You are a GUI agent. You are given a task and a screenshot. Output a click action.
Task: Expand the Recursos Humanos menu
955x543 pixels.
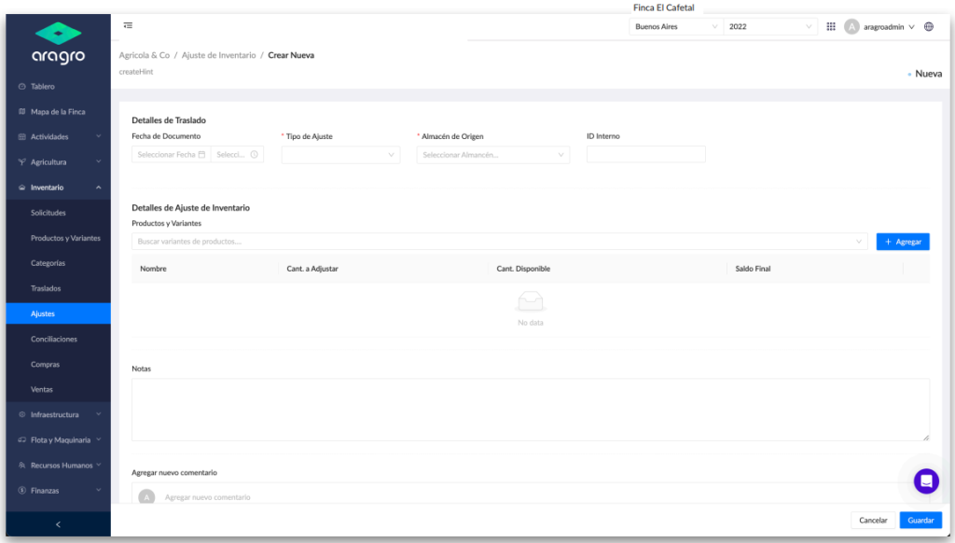click(59, 465)
